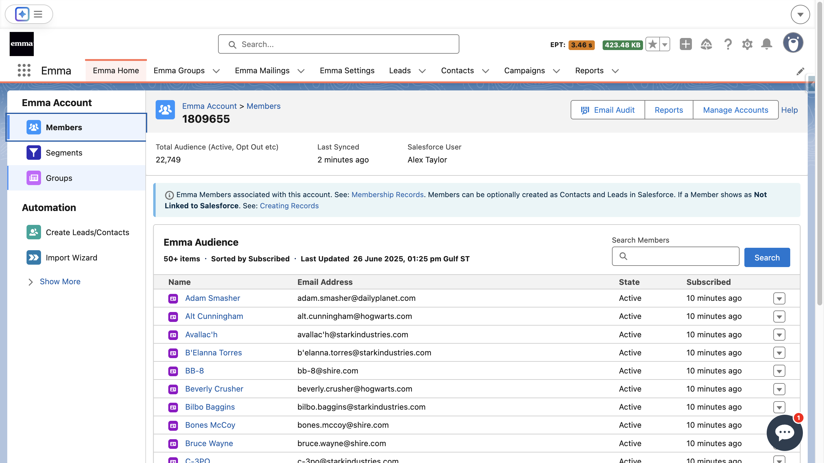Image resolution: width=824 pixels, height=463 pixels.
Task: Click the email bb-8@shire.com
Action: [x=328, y=371]
